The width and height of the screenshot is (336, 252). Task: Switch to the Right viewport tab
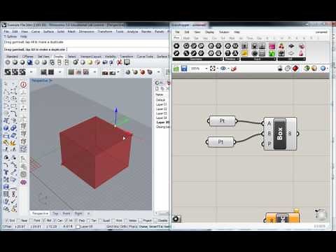[x=78, y=213]
